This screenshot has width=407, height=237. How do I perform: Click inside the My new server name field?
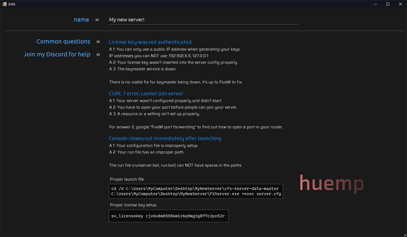tap(203, 20)
